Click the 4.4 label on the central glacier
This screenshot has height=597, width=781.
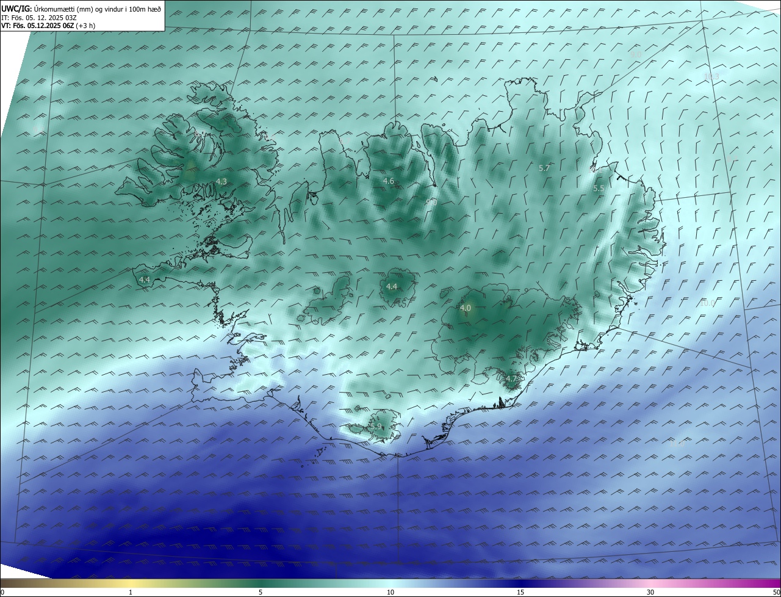click(x=392, y=286)
